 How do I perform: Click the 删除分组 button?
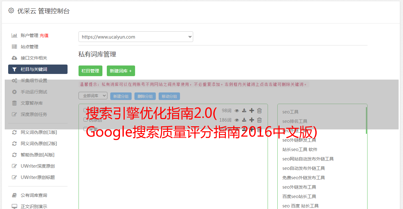(x=145, y=96)
